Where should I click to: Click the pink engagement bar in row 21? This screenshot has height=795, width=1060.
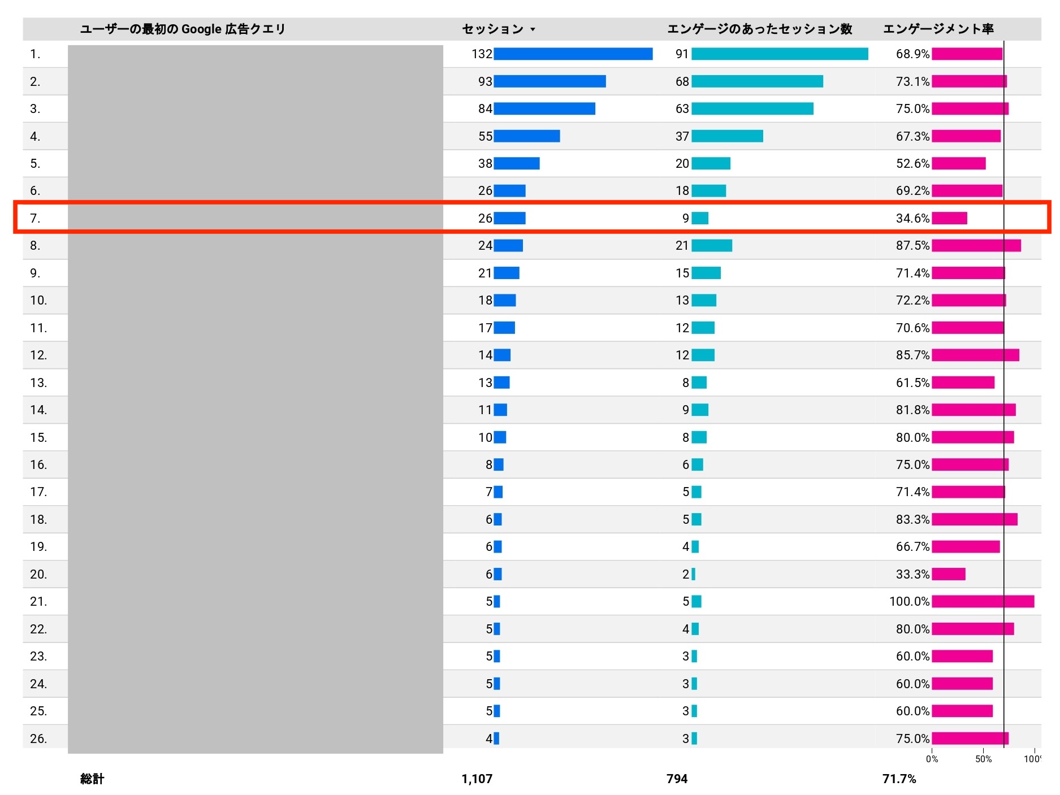pos(983,602)
